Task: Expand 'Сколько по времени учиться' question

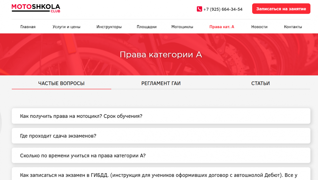Action: click(x=161, y=155)
